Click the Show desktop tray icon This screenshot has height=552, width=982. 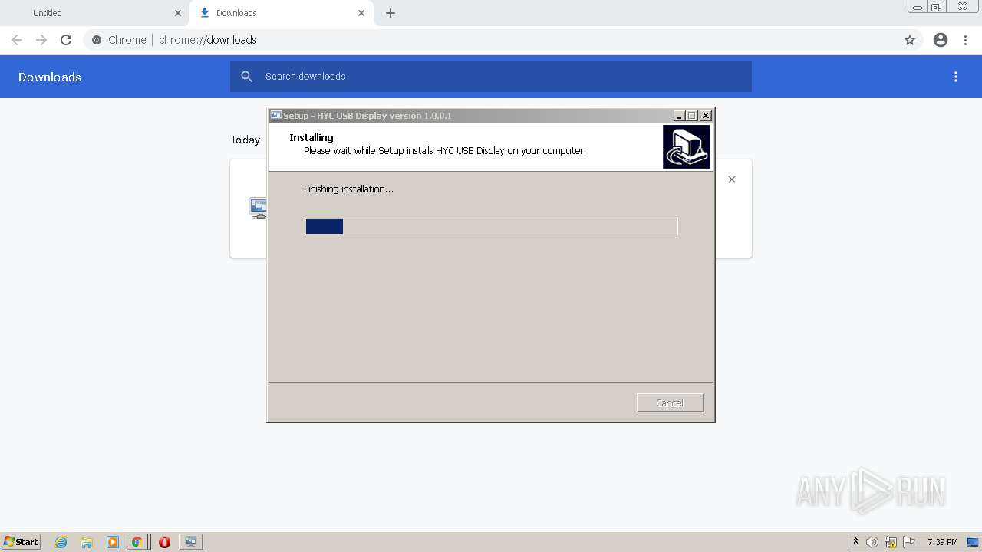pos(973,542)
